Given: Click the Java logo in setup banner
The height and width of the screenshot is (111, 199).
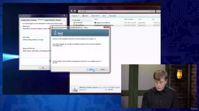Looking at the screenshot, I should pos(58,33).
